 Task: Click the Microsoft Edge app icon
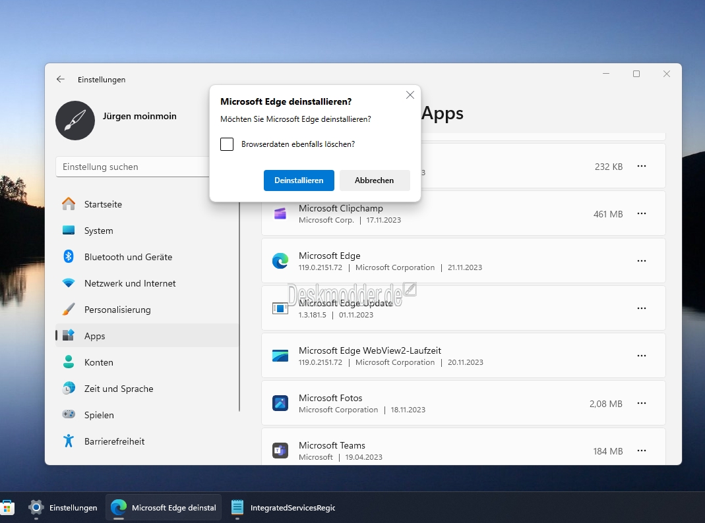pyautogui.click(x=280, y=261)
